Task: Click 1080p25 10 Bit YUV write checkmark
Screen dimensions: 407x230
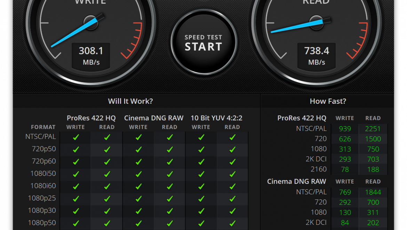Action: (x=201, y=199)
